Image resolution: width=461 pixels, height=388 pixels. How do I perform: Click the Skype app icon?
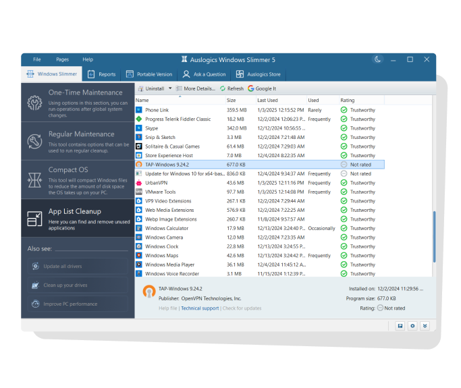click(x=139, y=128)
